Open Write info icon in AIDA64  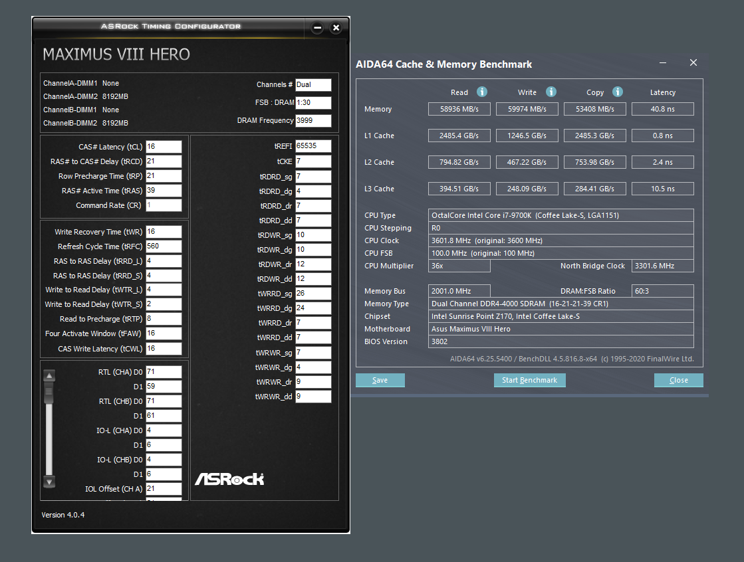[x=551, y=92]
